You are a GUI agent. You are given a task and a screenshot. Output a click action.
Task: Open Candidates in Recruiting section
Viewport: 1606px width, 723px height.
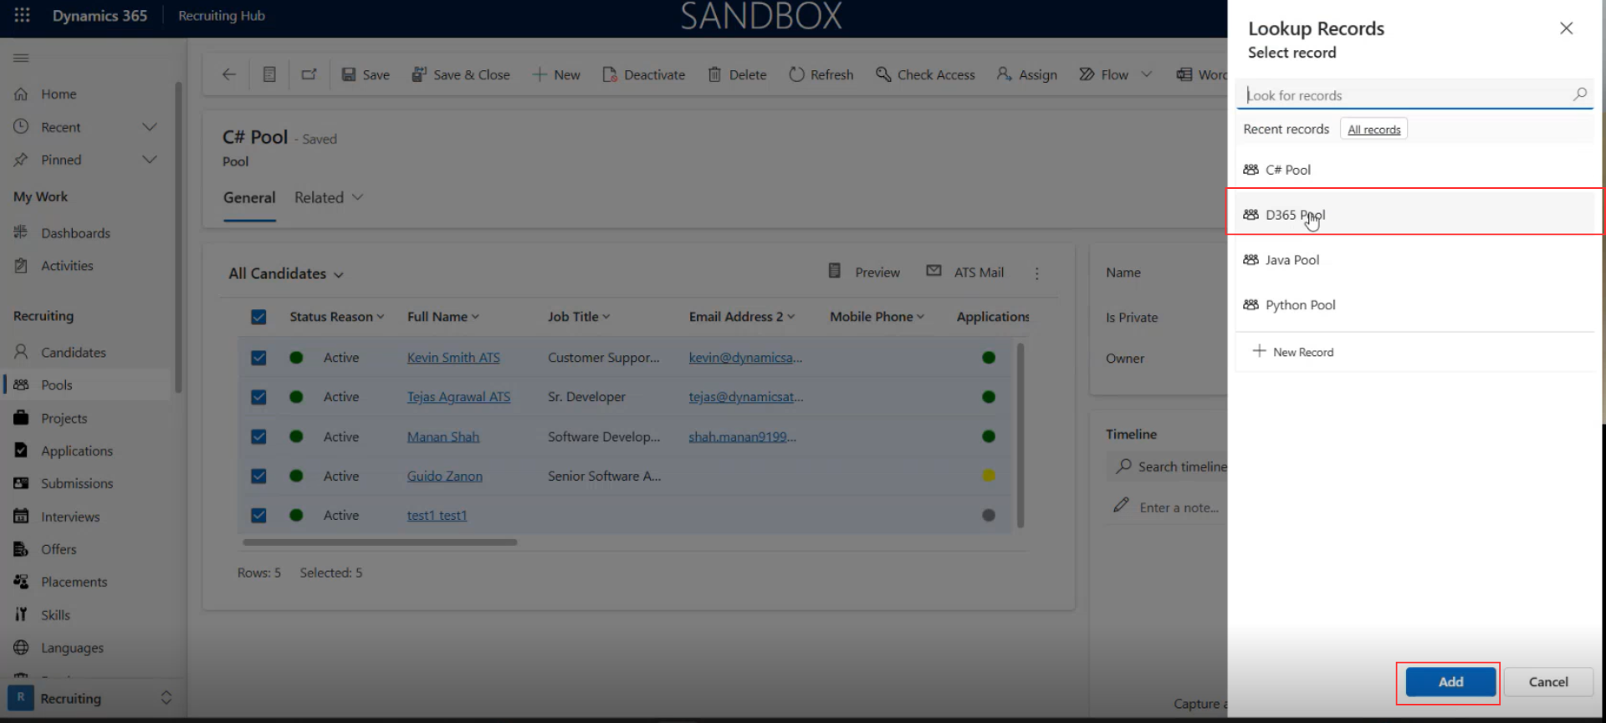coord(74,352)
